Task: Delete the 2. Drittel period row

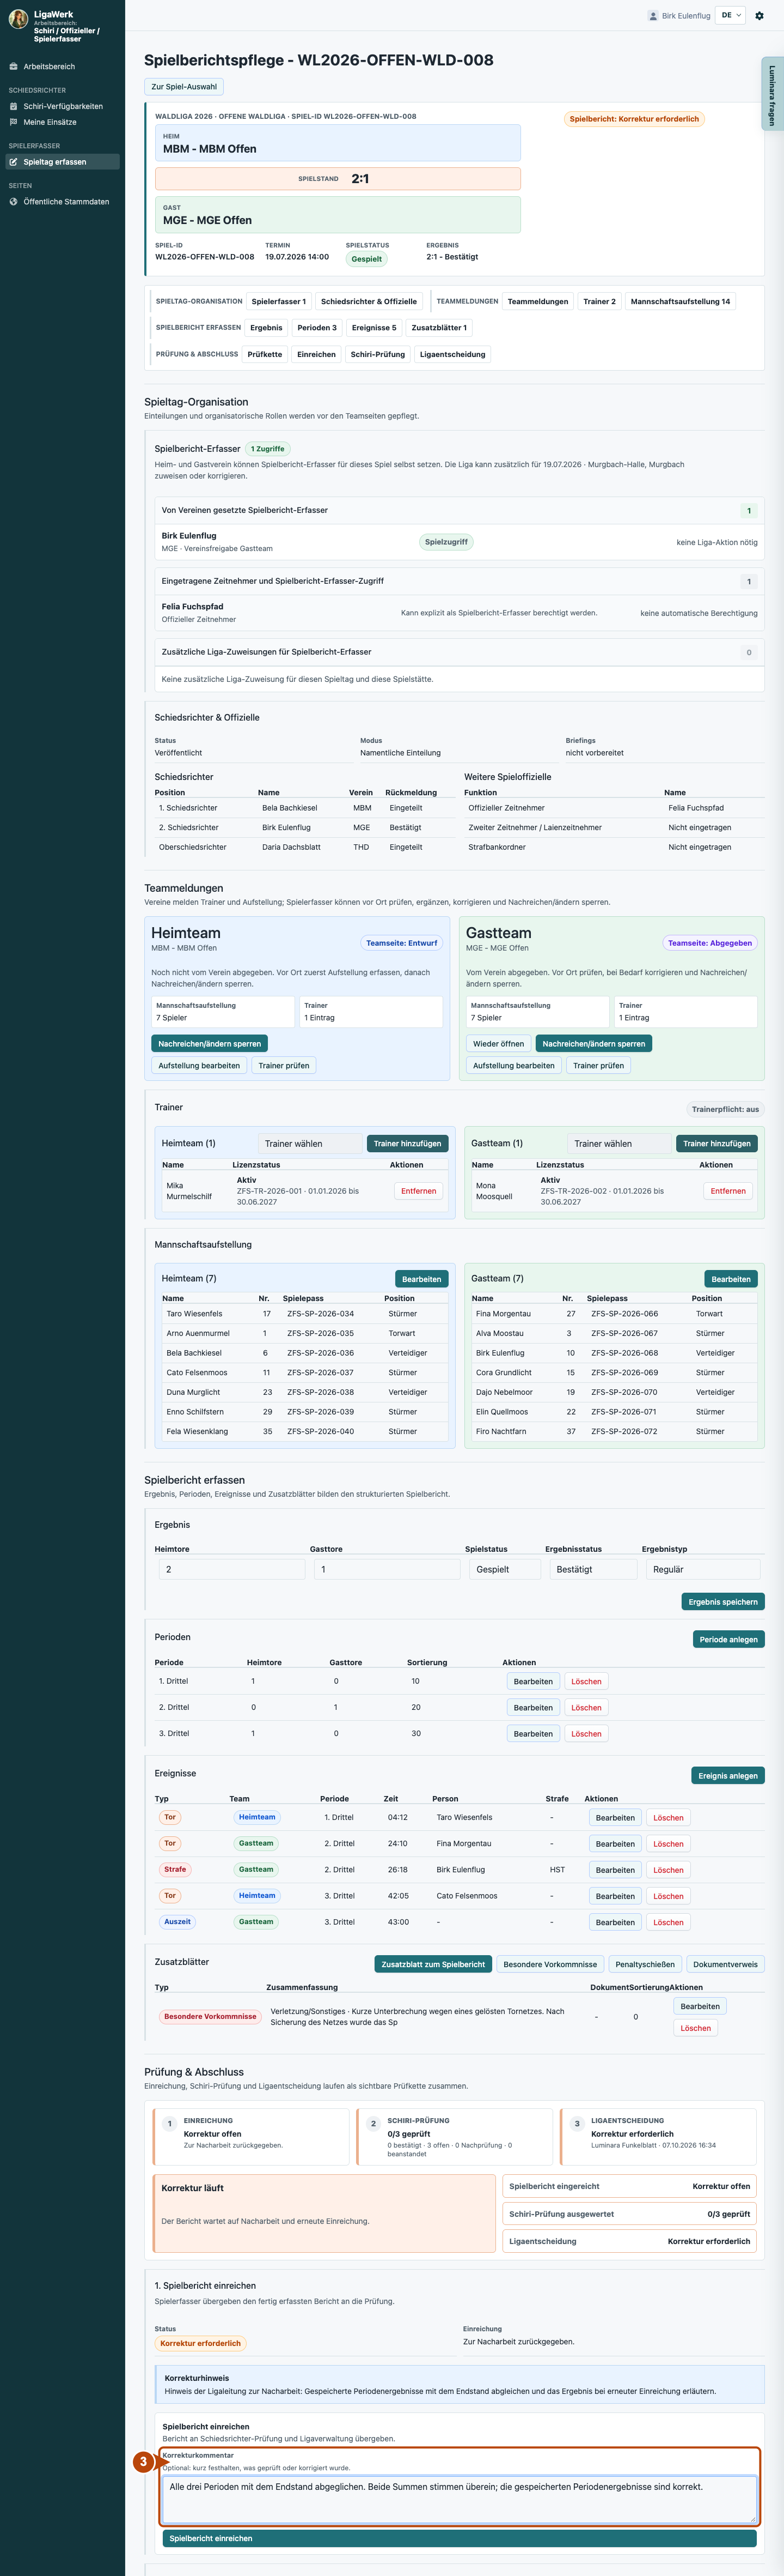Action: [x=586, y=1708]
